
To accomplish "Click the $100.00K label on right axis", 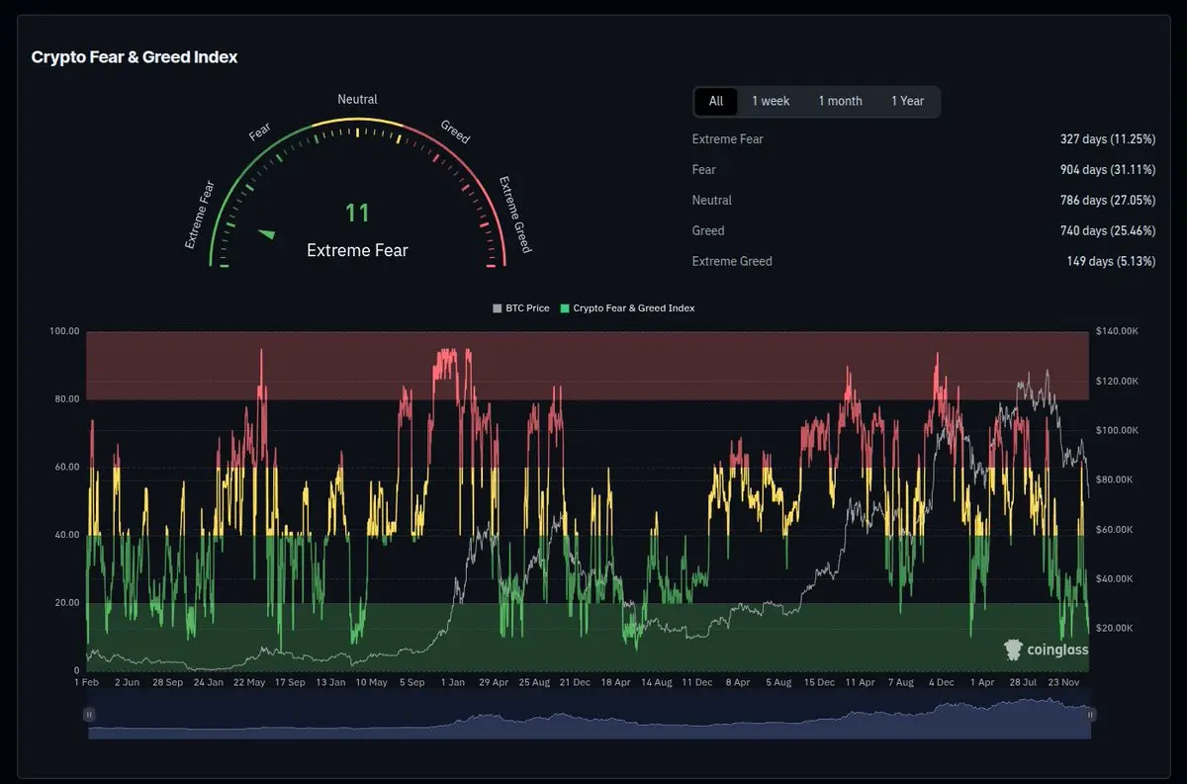I will (1117, 430).
